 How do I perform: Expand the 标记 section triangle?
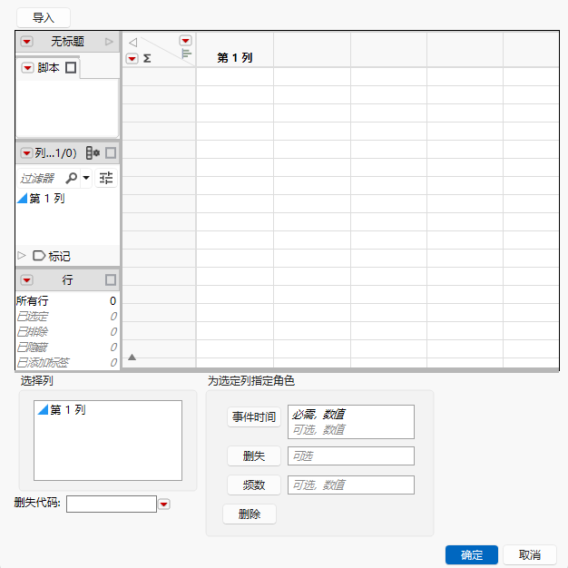[22, 256]
